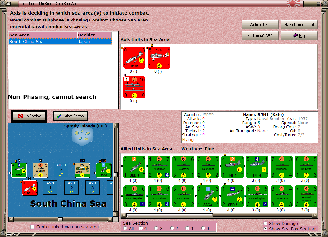Screen dimensions: 328x237
Task: Open the Help button
Action: click(299, 36)
